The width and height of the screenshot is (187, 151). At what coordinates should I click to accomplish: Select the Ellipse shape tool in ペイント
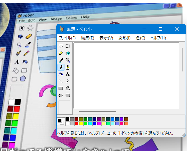(61, 96)
